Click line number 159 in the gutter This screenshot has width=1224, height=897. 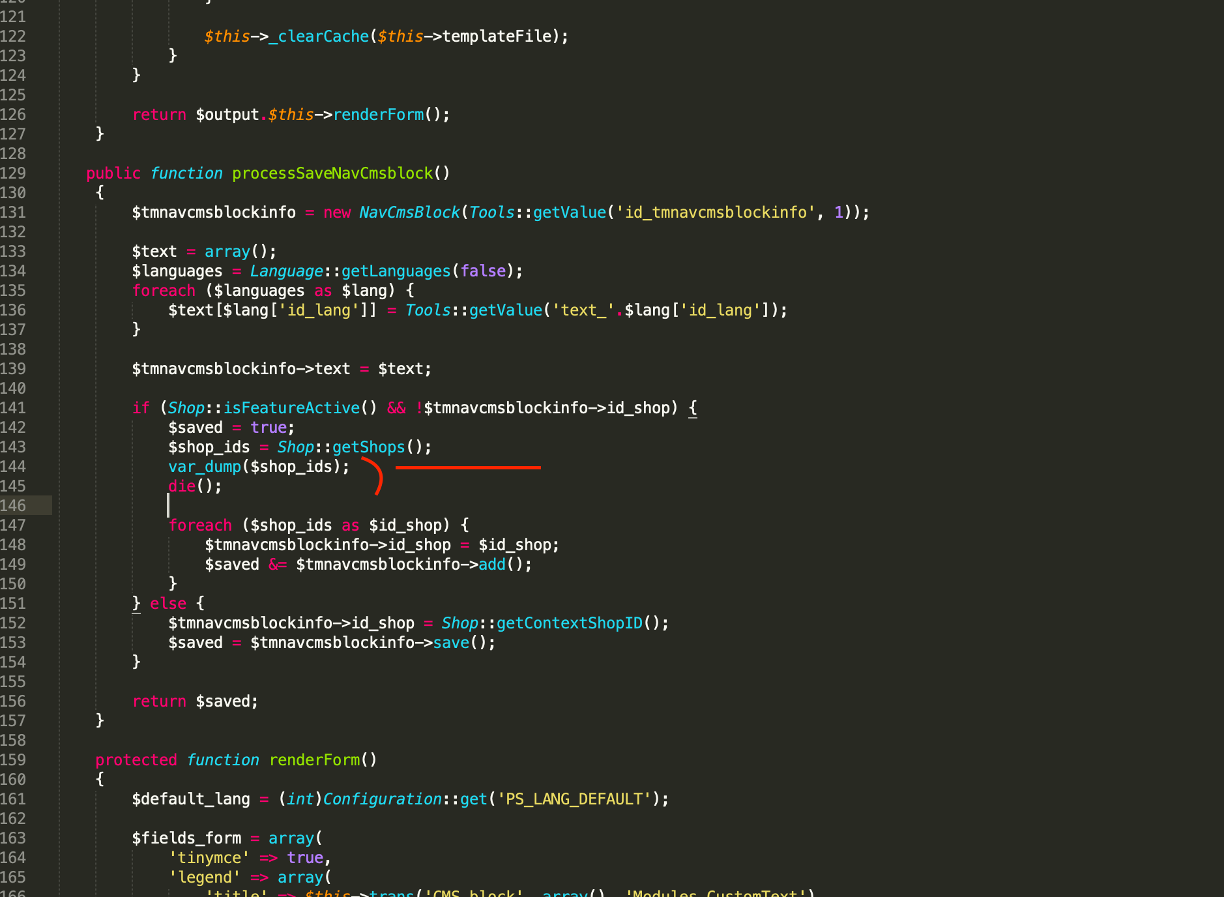click(x=13, y=760)
